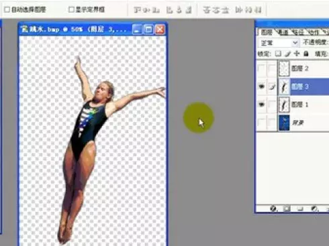The image size is (329, 246).
Task: Click the lock position cross icon
Action: pos(297,54)
